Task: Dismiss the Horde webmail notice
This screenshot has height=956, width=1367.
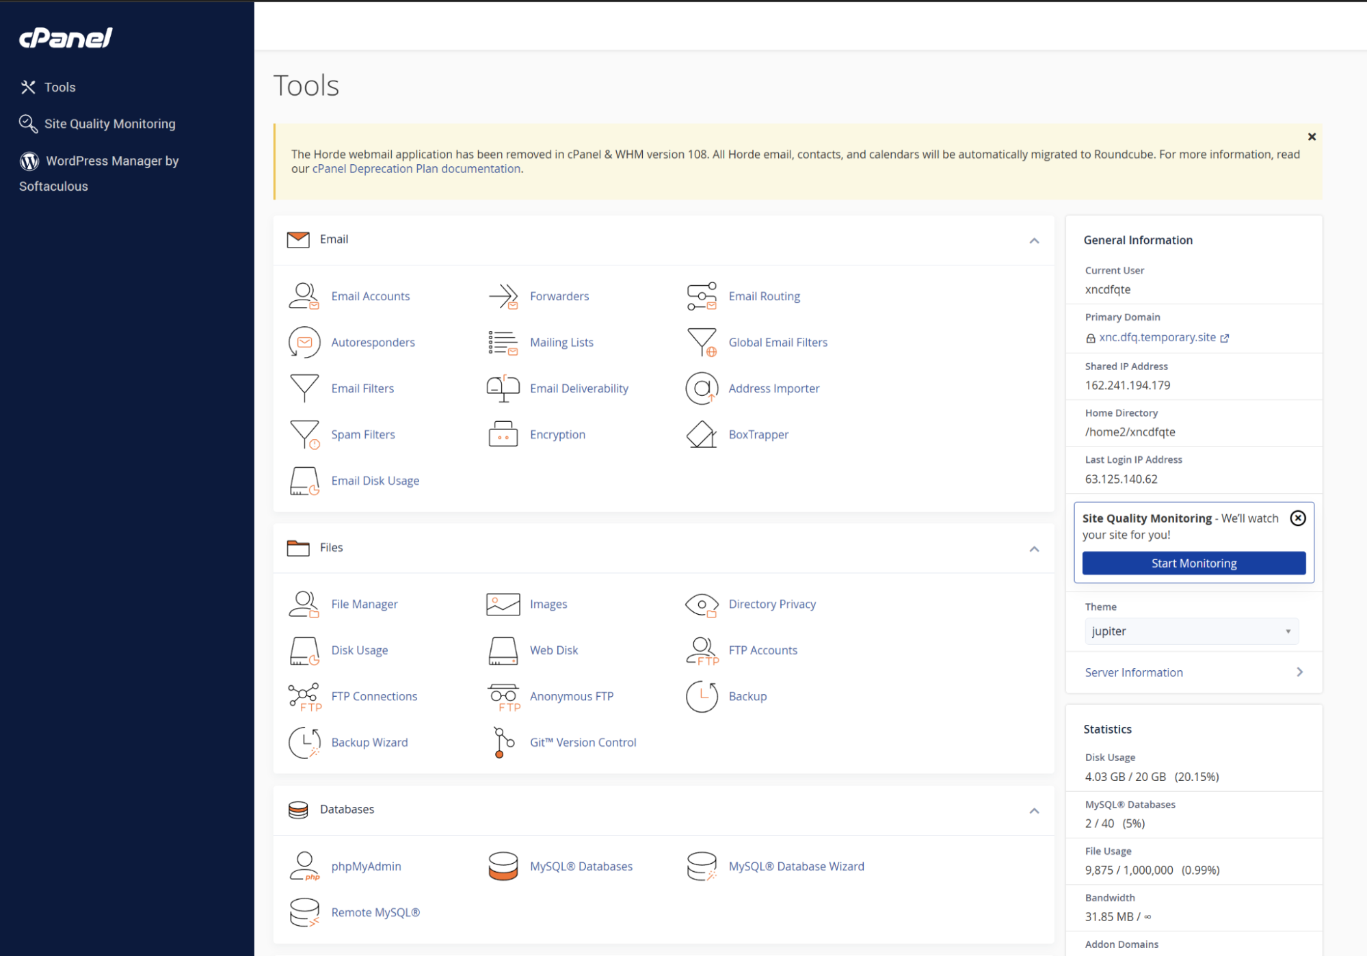Action: point(1312,137)
